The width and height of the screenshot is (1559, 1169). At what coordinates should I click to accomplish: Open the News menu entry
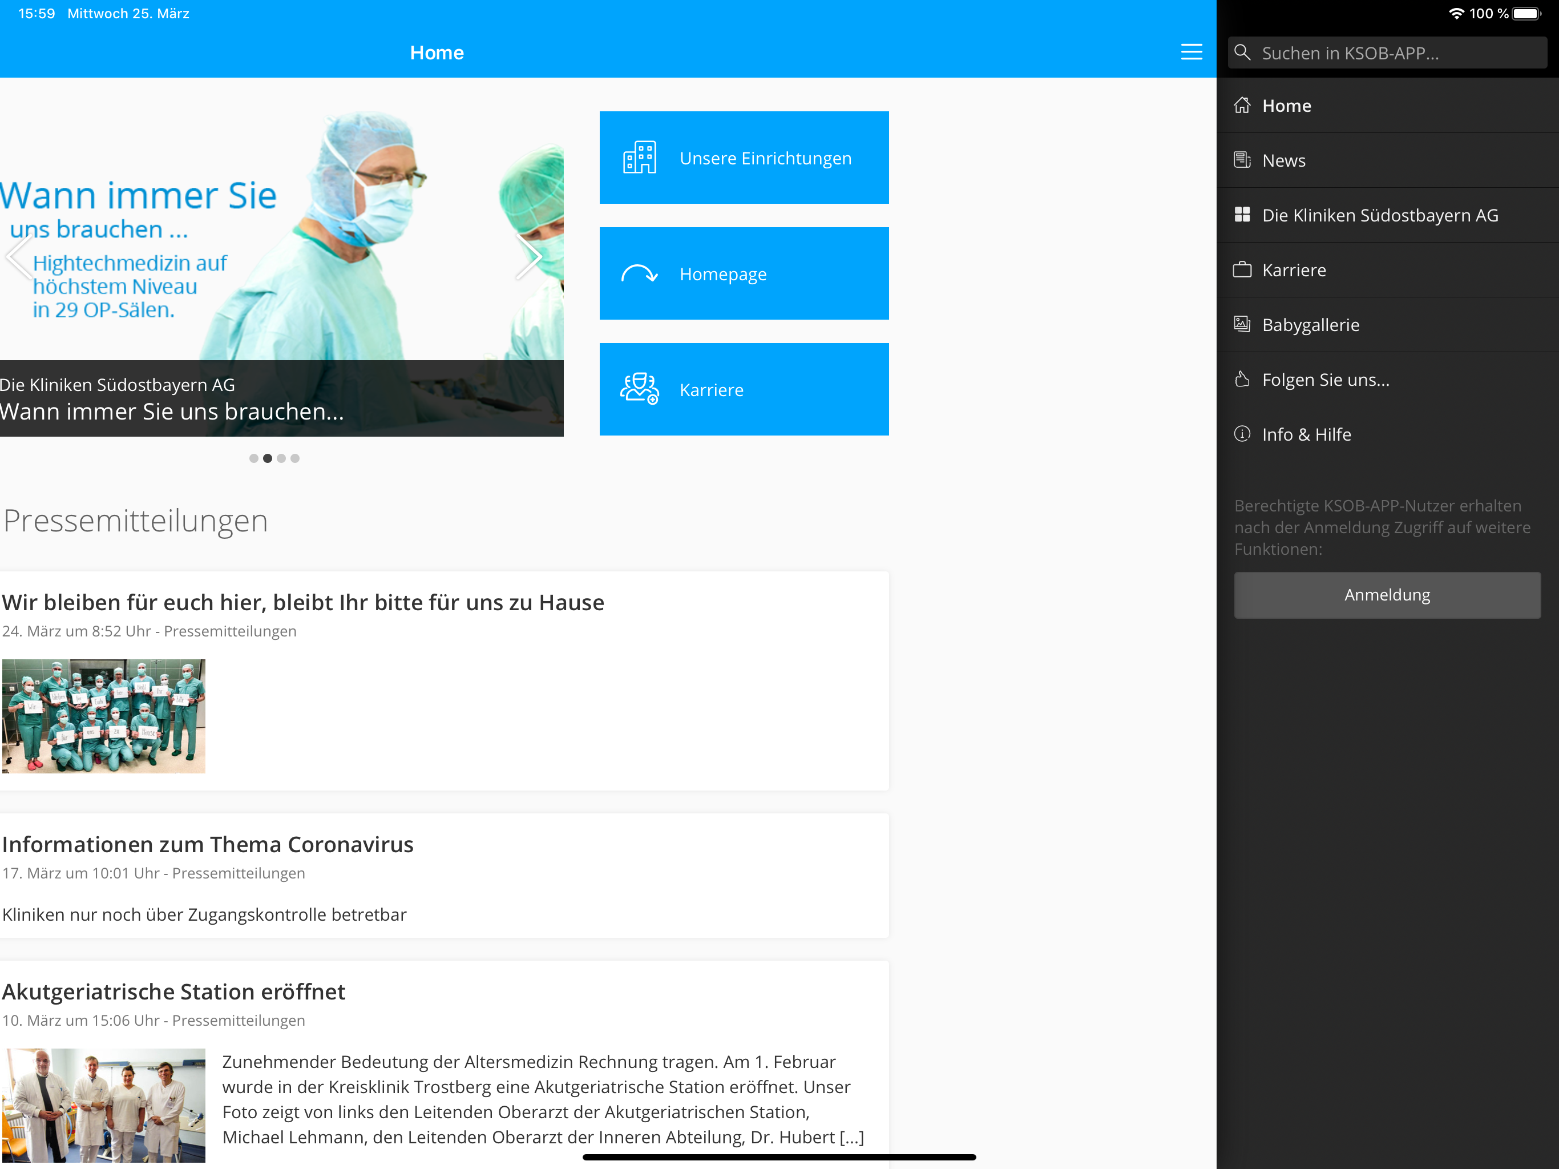1387,160
